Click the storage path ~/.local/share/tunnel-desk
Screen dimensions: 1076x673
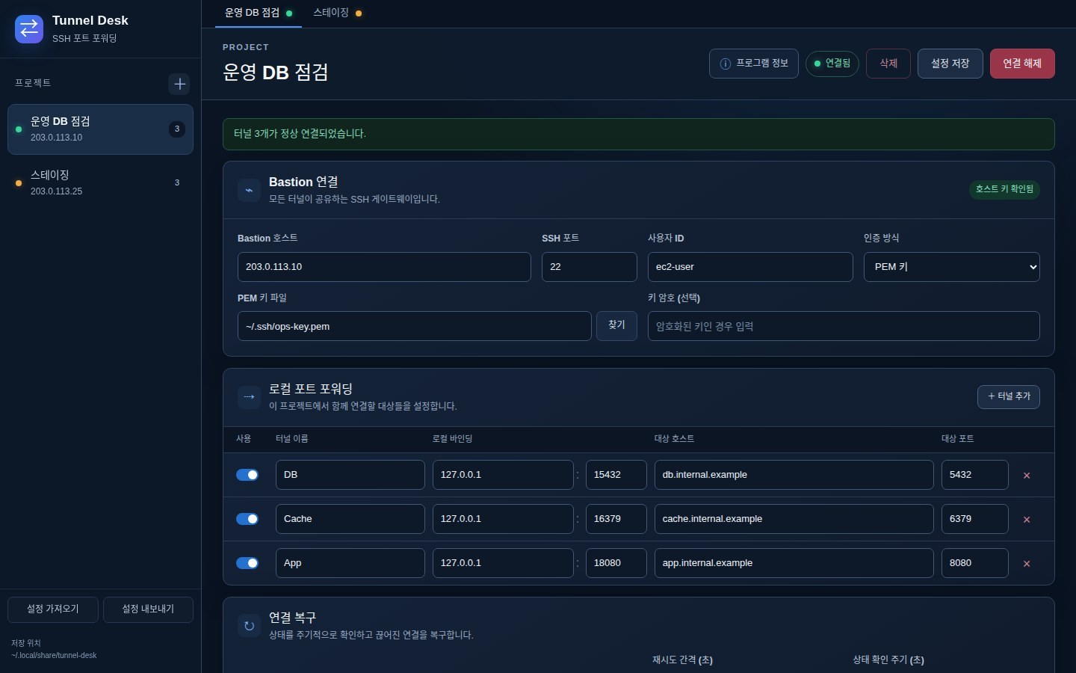click(x=54, y=656)
